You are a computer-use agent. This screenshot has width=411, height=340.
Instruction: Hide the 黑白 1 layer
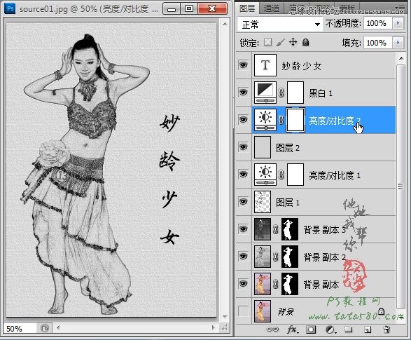[x=243, y=93]
